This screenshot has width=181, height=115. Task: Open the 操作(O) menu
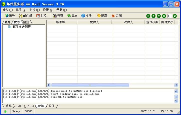(7, 10)
